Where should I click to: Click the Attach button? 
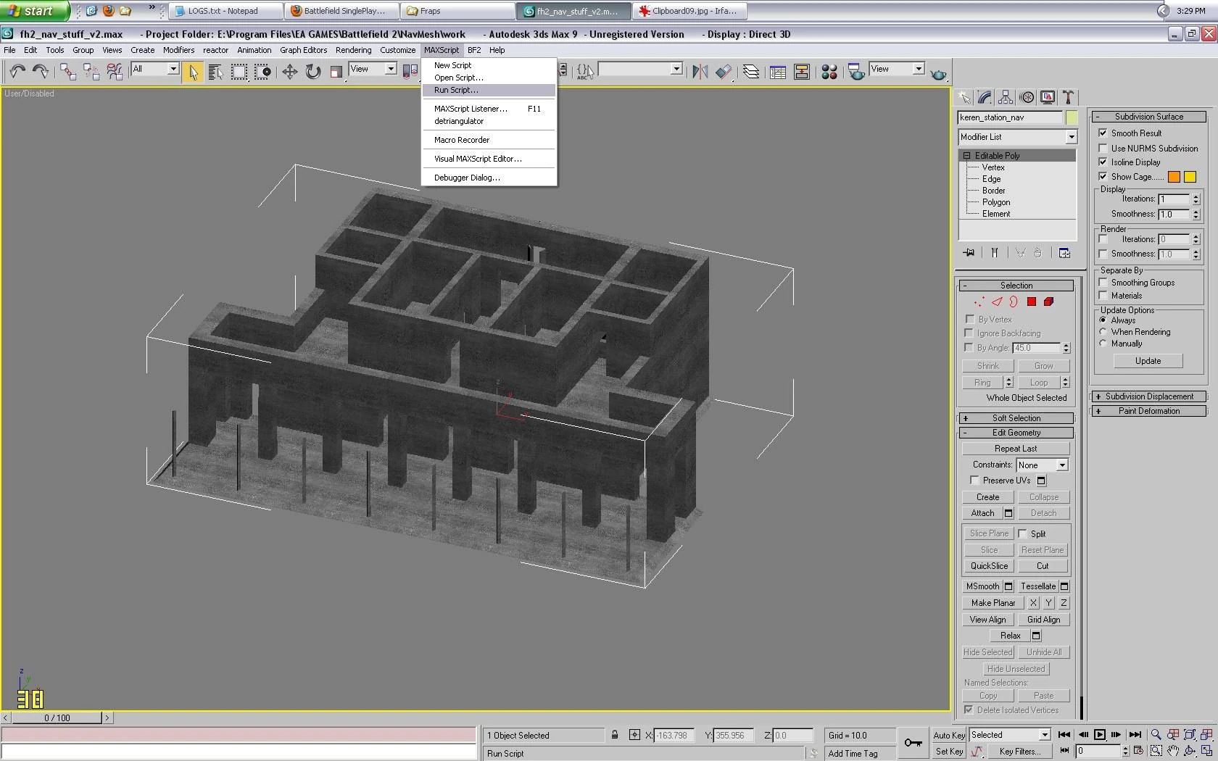(982, 513)
